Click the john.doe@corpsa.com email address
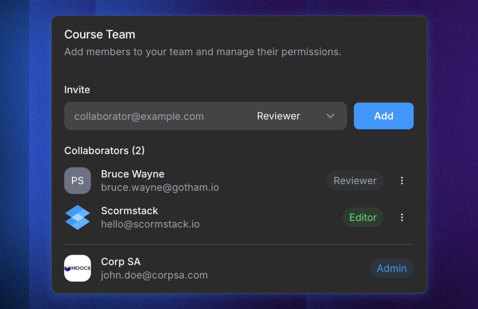 point(154,275)
